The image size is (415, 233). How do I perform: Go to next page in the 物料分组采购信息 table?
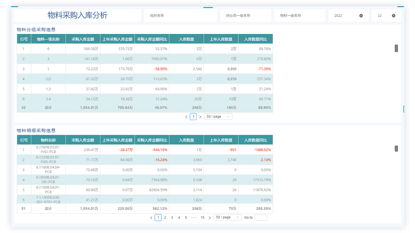click(200, 117)
